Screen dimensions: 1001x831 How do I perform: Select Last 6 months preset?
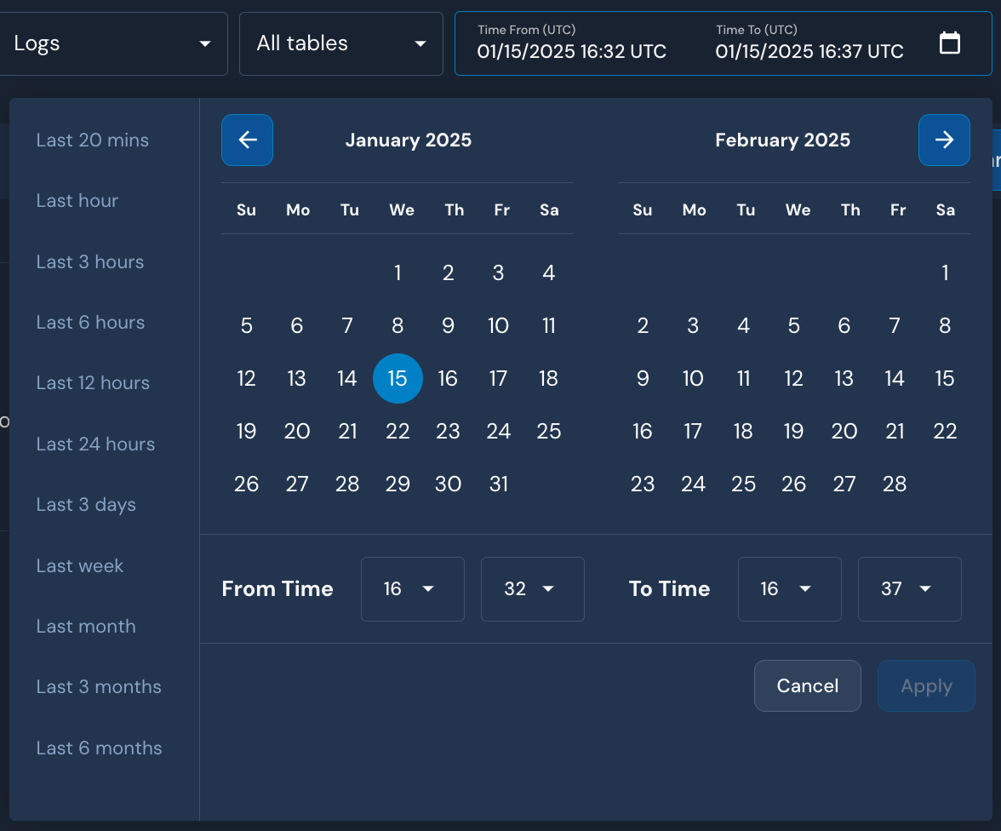tap(99, 748)
